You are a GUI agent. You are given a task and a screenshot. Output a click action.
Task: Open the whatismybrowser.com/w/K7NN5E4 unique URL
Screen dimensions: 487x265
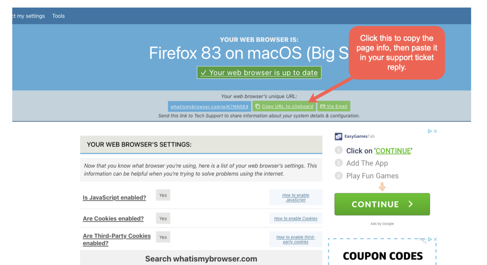[x=209, y=106]
